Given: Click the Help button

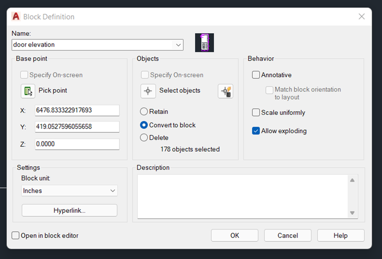Looking at the screenshot, I should pyautogui.click(x=340, y=235).
